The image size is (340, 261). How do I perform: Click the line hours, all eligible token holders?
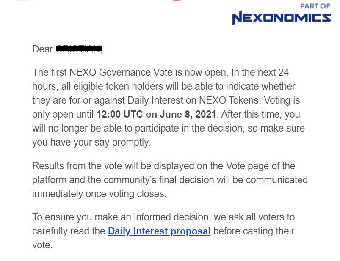click(x=164, y=86)
